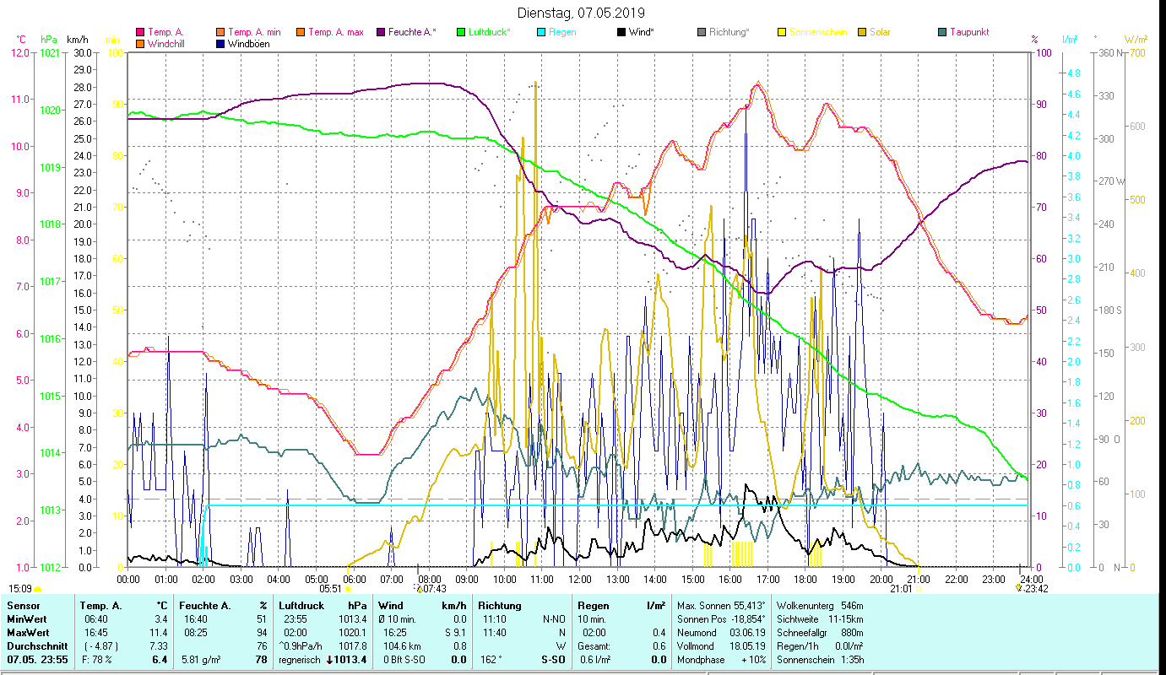The height and width of the screenshot is (675, 1166).
Task: Click the '5.81 g/m³' absolute humidity value
Action: [x=201, y=660]
